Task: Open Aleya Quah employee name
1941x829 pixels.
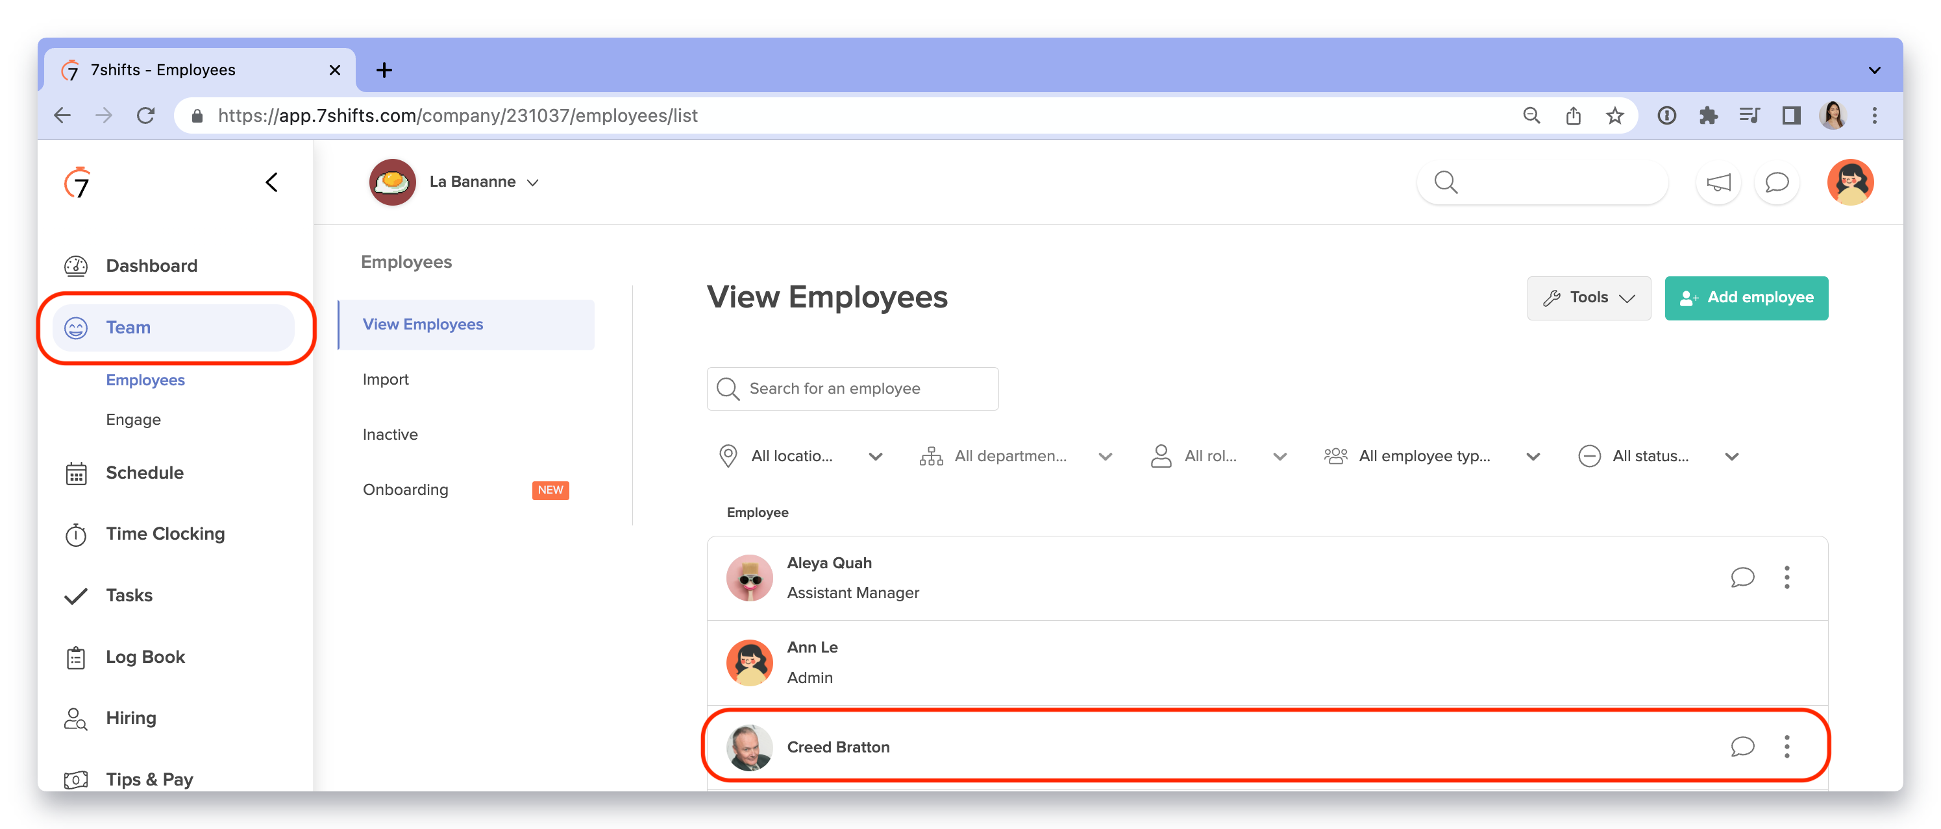Action: (829, 563)
